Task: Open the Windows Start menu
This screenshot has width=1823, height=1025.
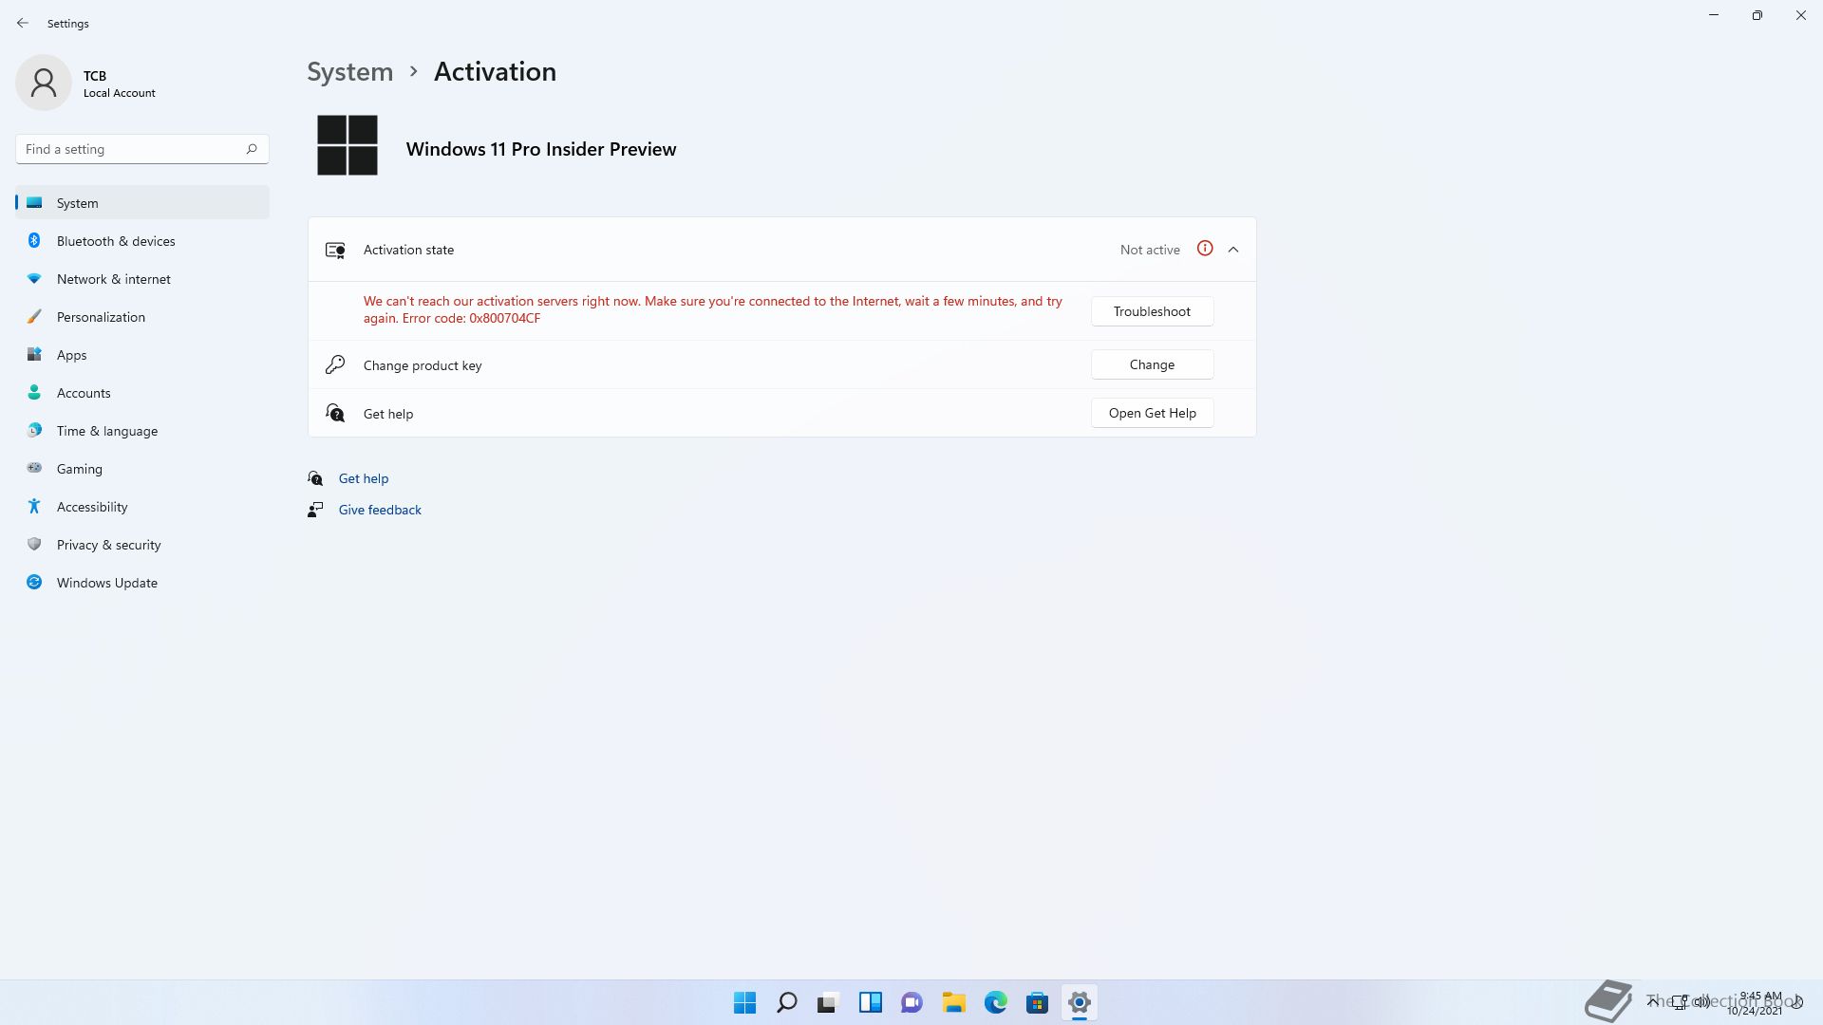Action: point(745,1002)
